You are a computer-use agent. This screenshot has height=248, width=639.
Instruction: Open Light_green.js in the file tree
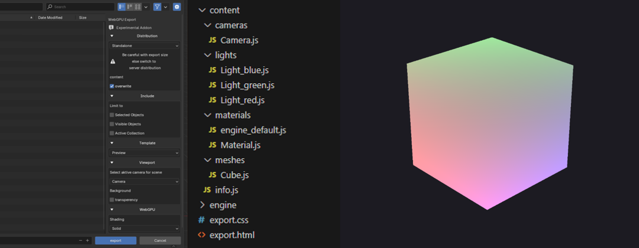tap(247, 85)
